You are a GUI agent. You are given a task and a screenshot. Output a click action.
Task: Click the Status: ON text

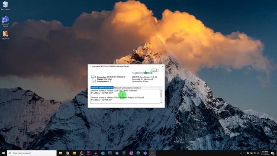tap(104, 79)
